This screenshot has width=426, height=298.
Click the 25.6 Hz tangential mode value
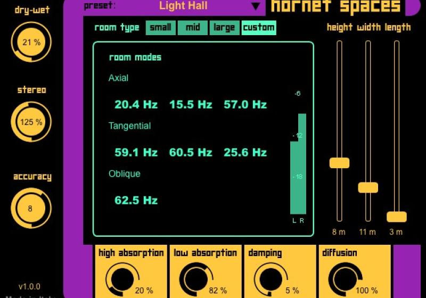(x=245, y=153)
